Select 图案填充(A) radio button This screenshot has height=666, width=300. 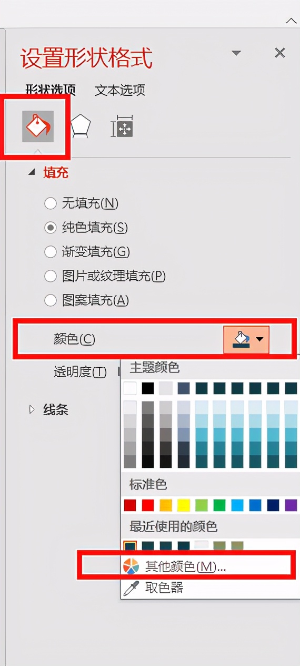pyautogui.click(x=51, y=300)
